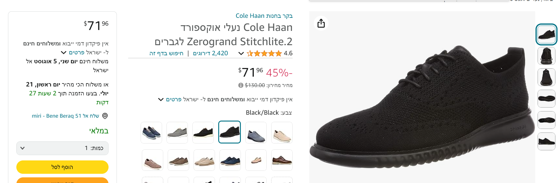Select the brown leather shoe swatch

tap(282, 160)
